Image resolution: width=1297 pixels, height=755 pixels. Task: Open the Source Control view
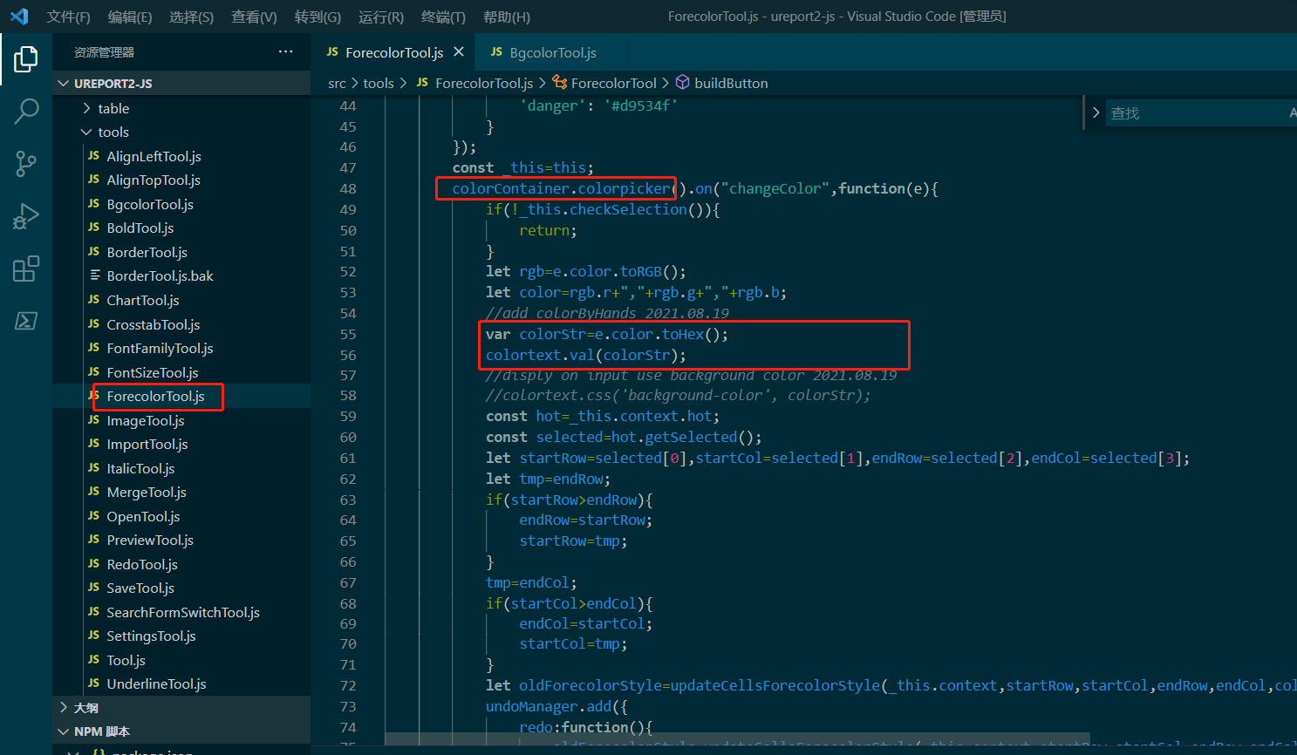pyautogui.click(x=26, y=164)
